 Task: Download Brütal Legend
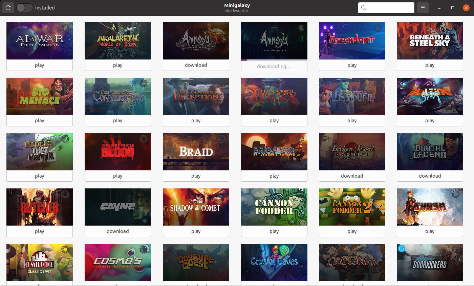click(430, 176)
